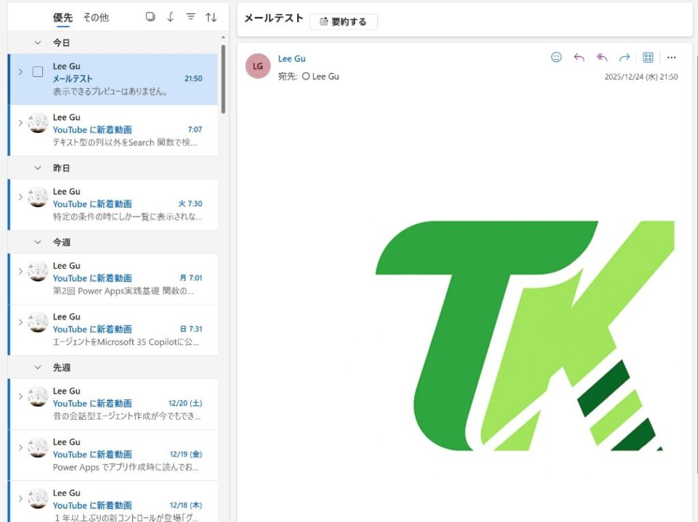Image resolution: width=698 pixels, height=522 pixels.
Task: Collapse the 昨日 group
Action: point(38,168)
